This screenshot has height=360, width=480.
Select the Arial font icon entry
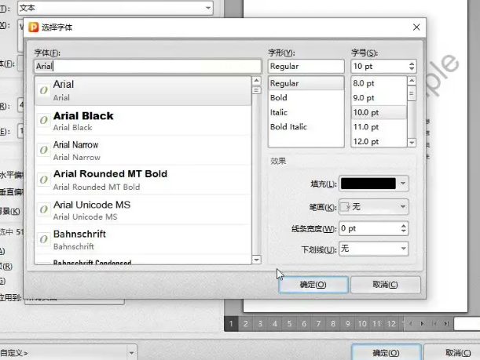coord(44,90)
